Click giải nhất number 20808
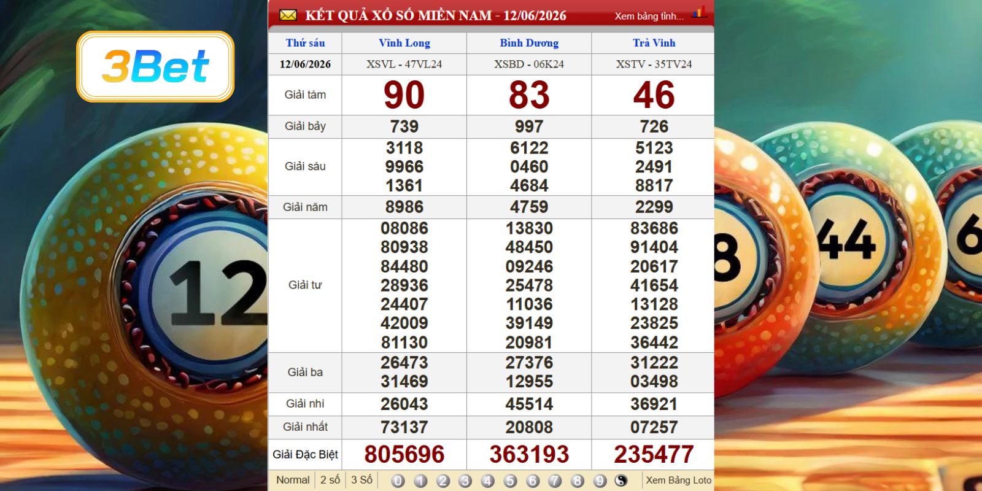Screen dimensions: 982x491 click(x=529, y=427)
